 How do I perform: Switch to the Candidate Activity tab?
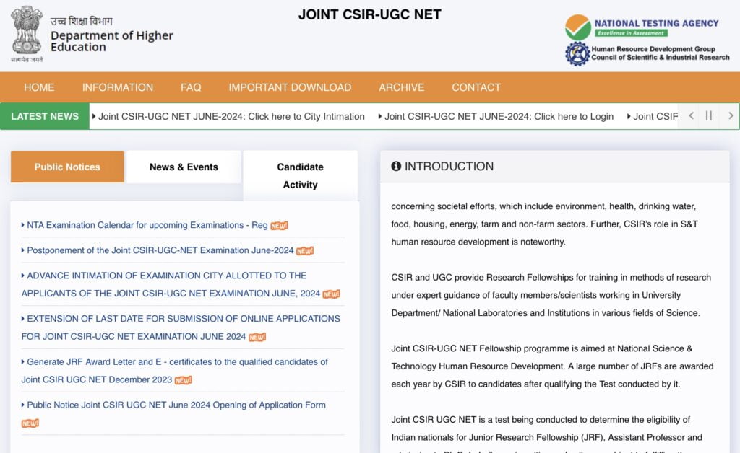300,175
